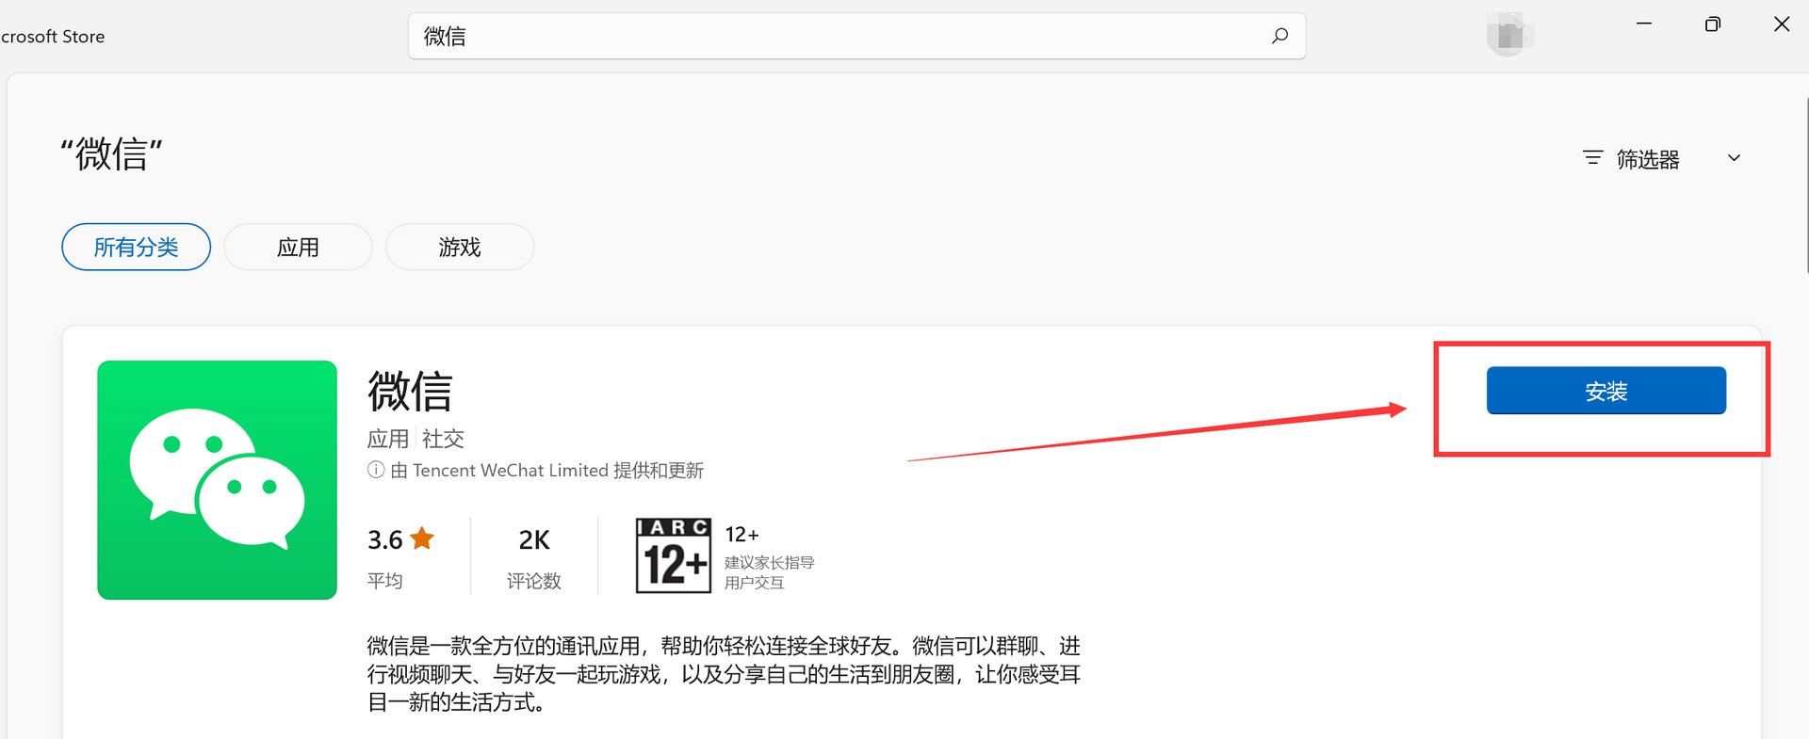Click the IARC 12+ rating badge
Viewport: 1809px width, 739px height.
coord(673,555)
